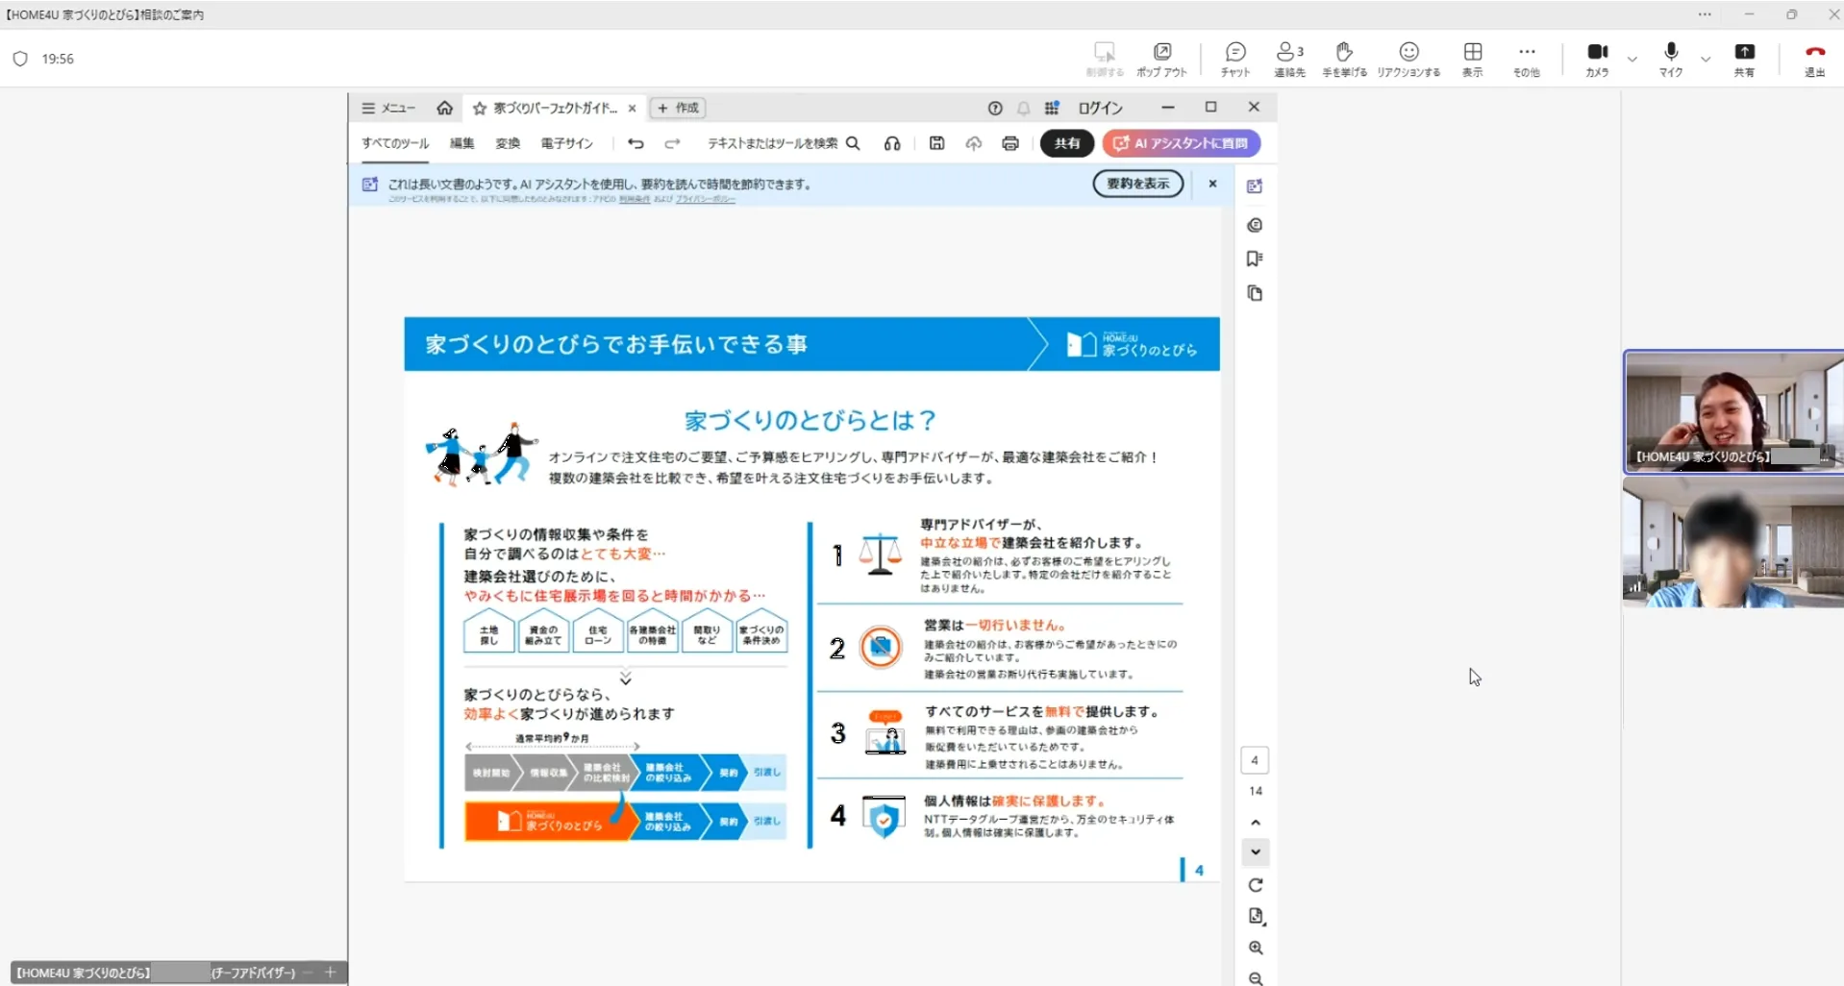Print the document with printer icon
The image size is (1844, 986).
(1009, 143)
